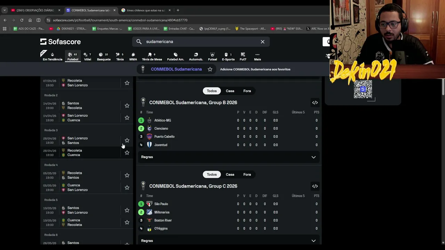The height and width of the screenshot is (250, 445).
Task: Expand Regras under Group B
Action: (x=229, y=157)
